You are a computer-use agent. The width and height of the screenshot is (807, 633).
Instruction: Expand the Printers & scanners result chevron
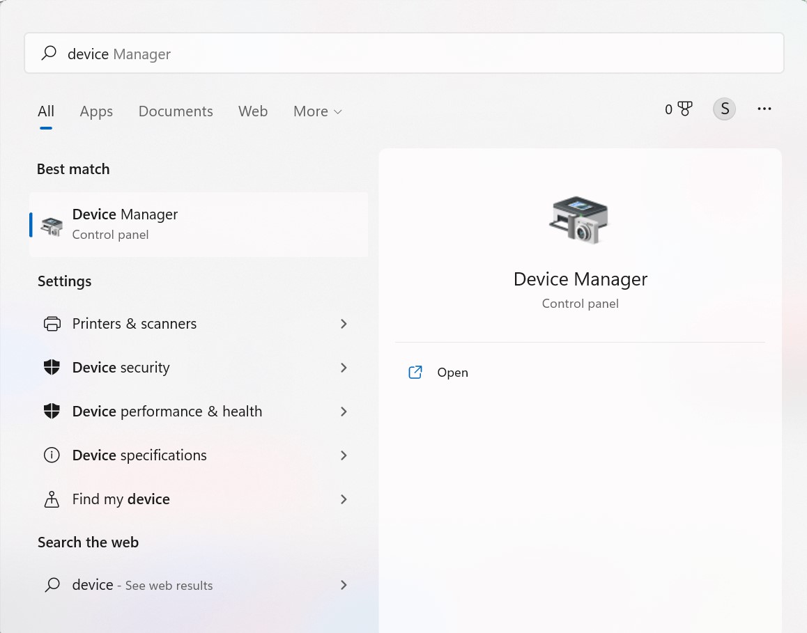[x=343, y=324]
